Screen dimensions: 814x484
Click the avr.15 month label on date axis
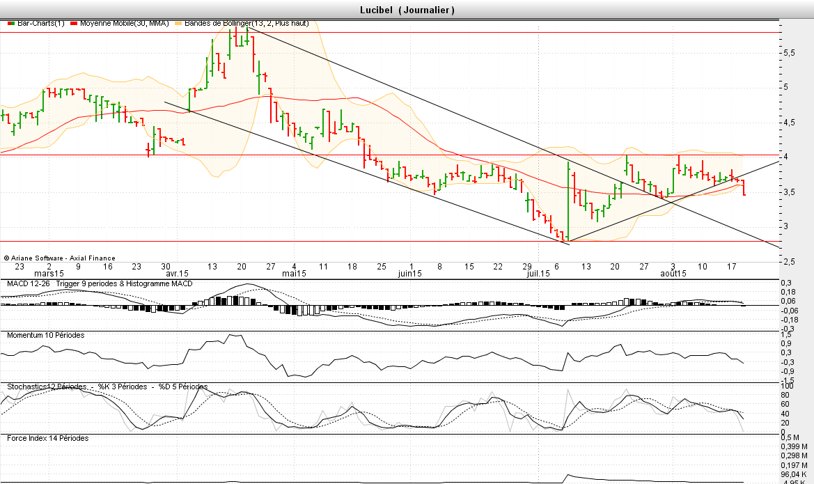tap(177, 274)
